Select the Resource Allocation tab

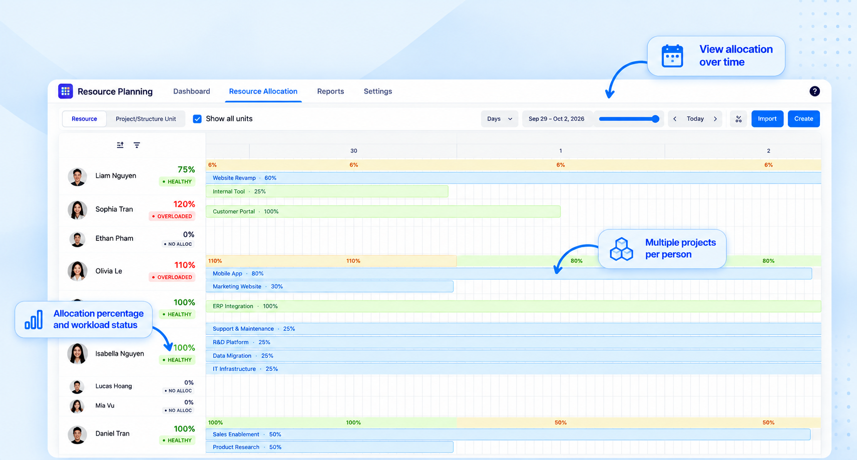(263, 91)
